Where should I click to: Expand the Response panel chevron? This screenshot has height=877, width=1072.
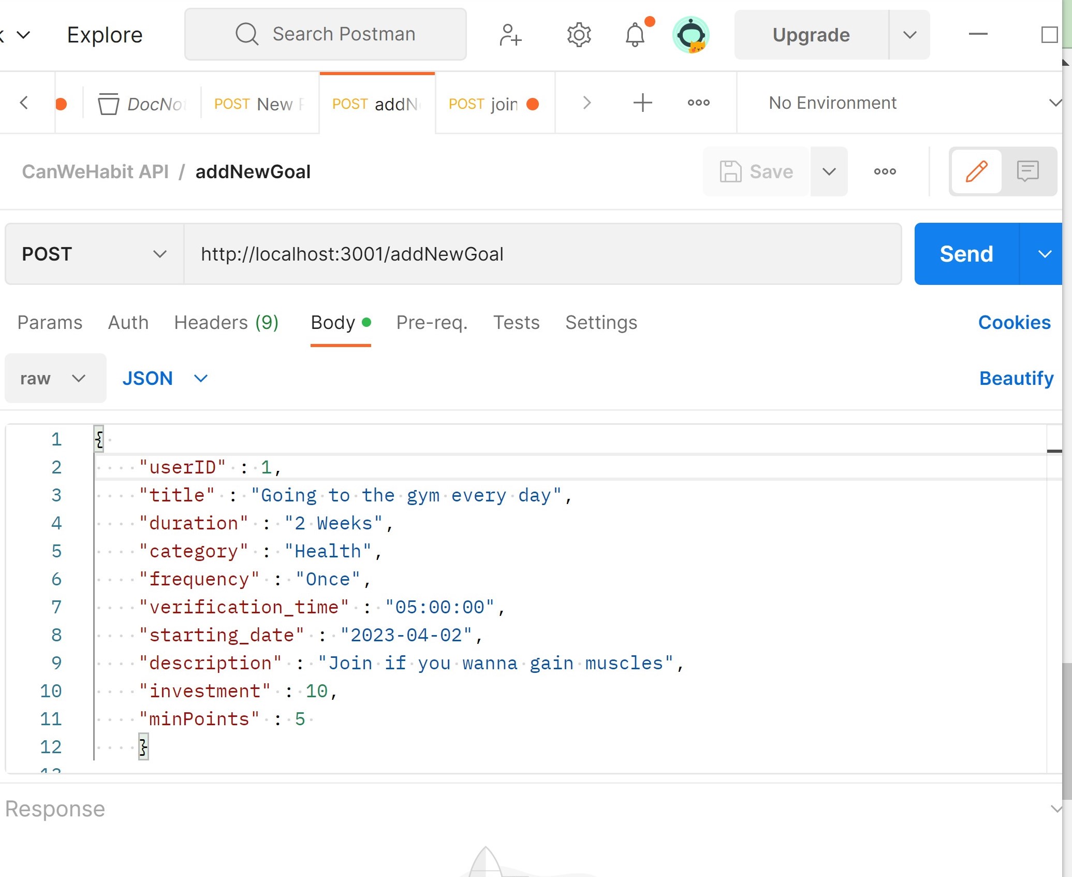point(1056,809)
